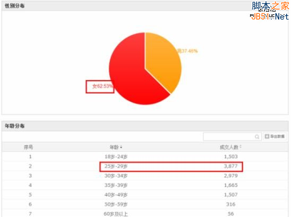Click the sort arrow beside 年龄 header
This screenshot has height=217, width=292.
[x=121, y=147]
